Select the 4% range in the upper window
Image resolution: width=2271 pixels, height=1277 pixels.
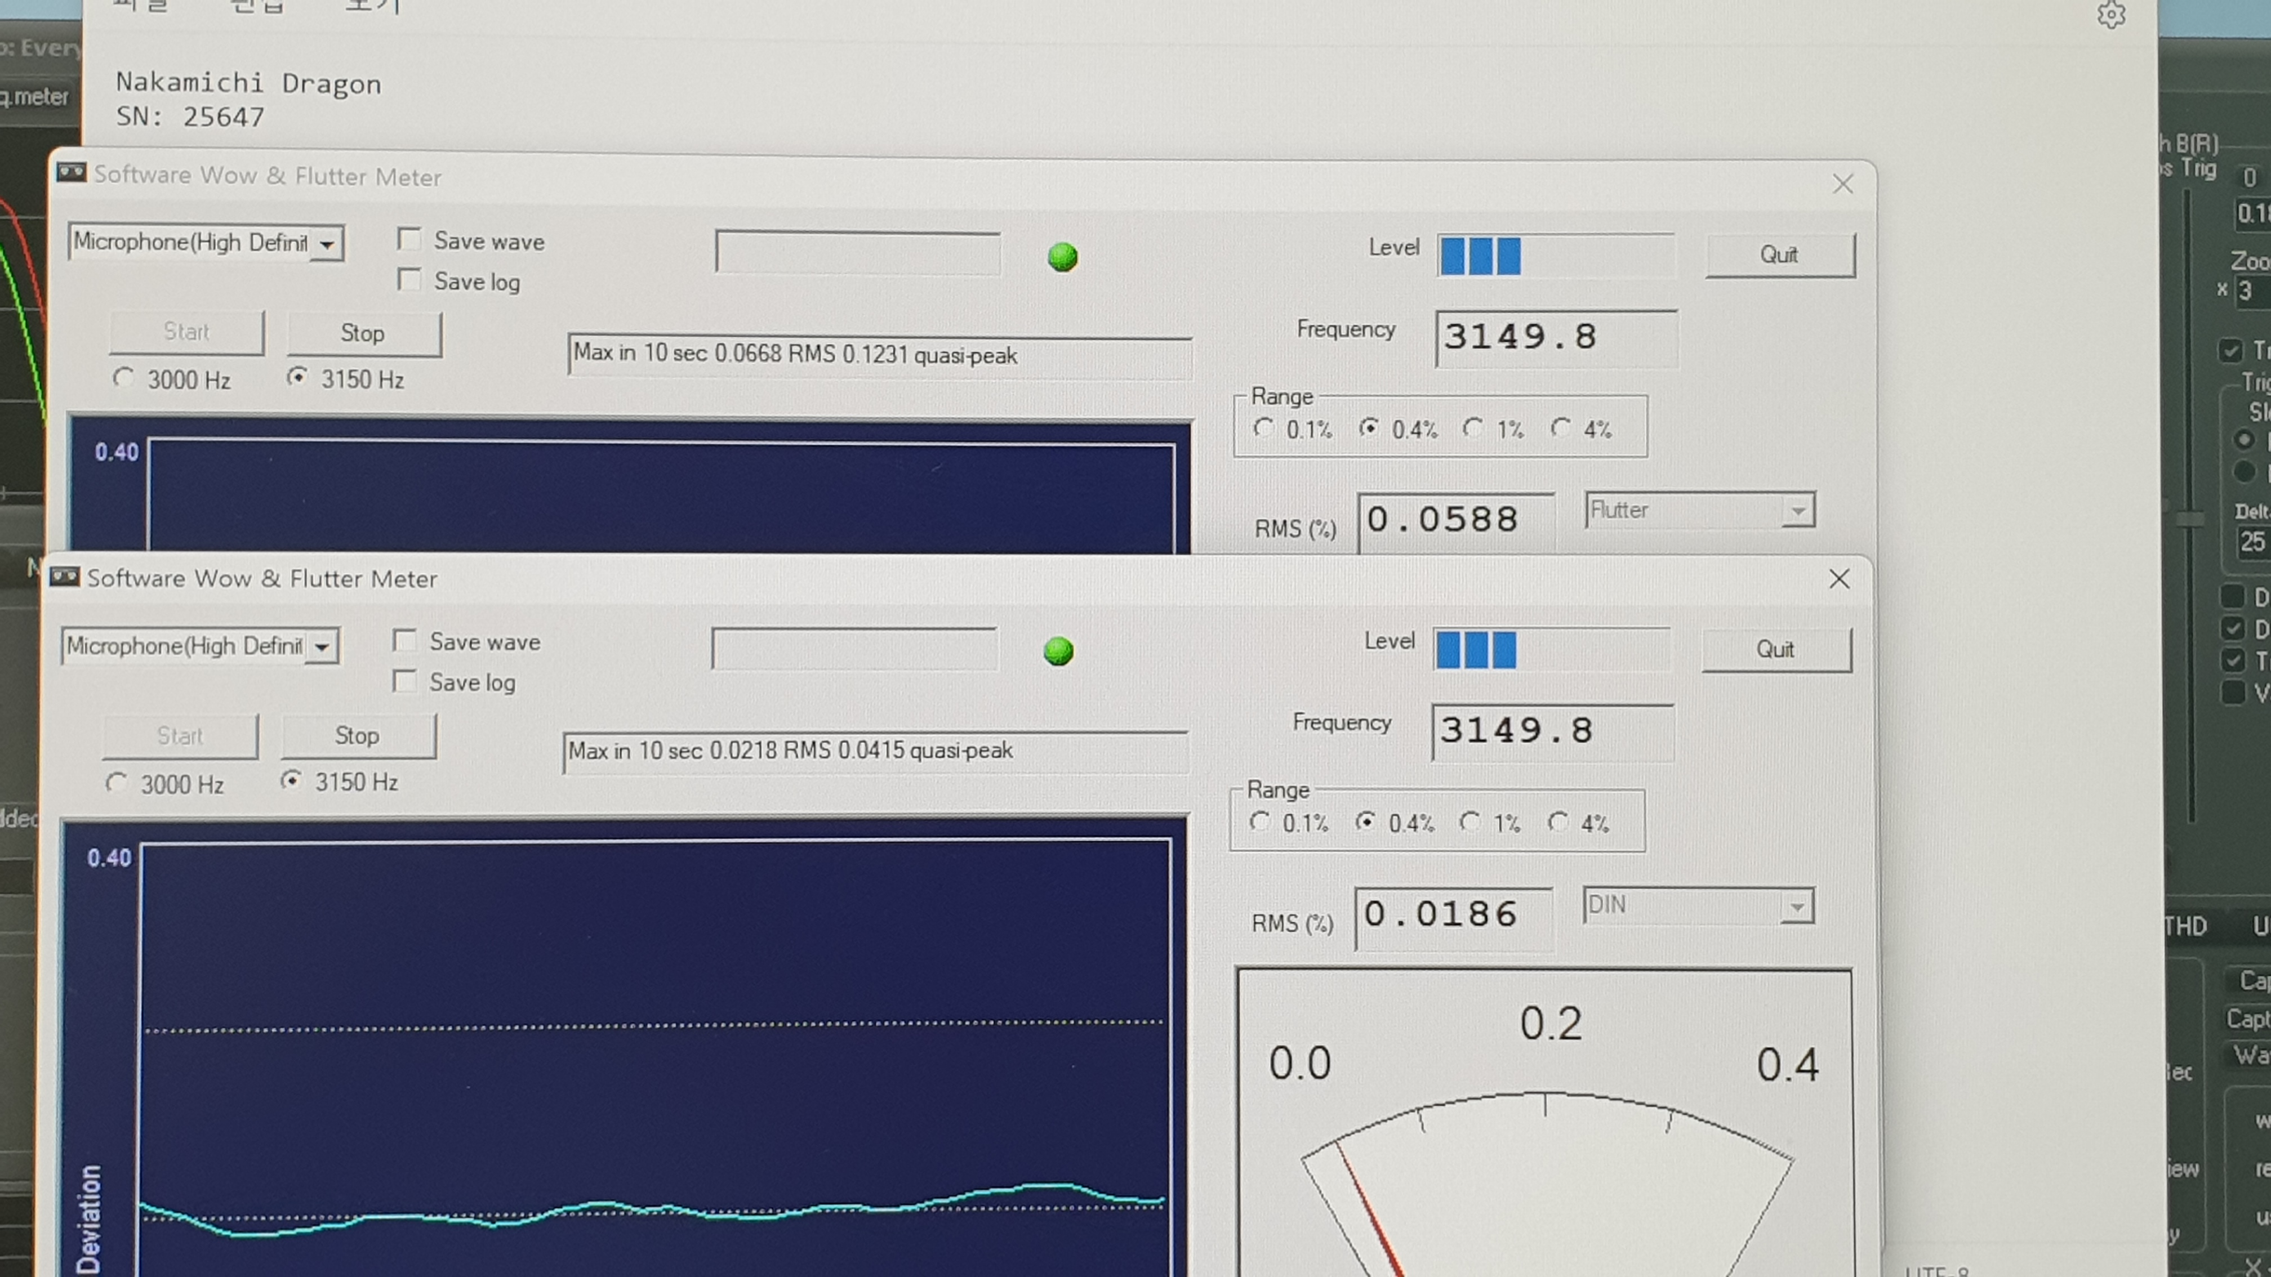tap(1561, 428)
